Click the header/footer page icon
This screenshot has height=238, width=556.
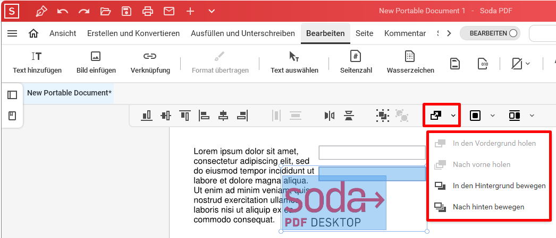pyautogui.click(x=456, y=64)
